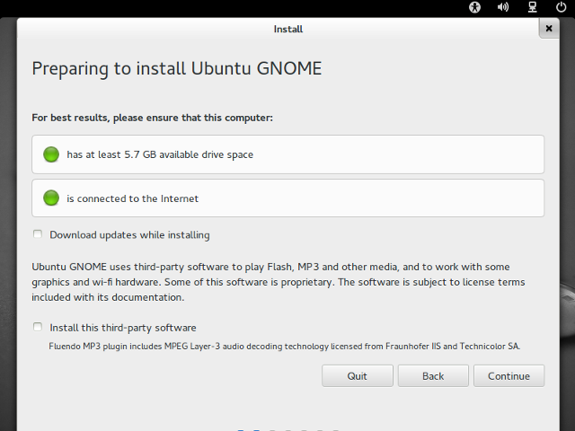
Task: Enable Download updates while installing
Action: [38, 234]
